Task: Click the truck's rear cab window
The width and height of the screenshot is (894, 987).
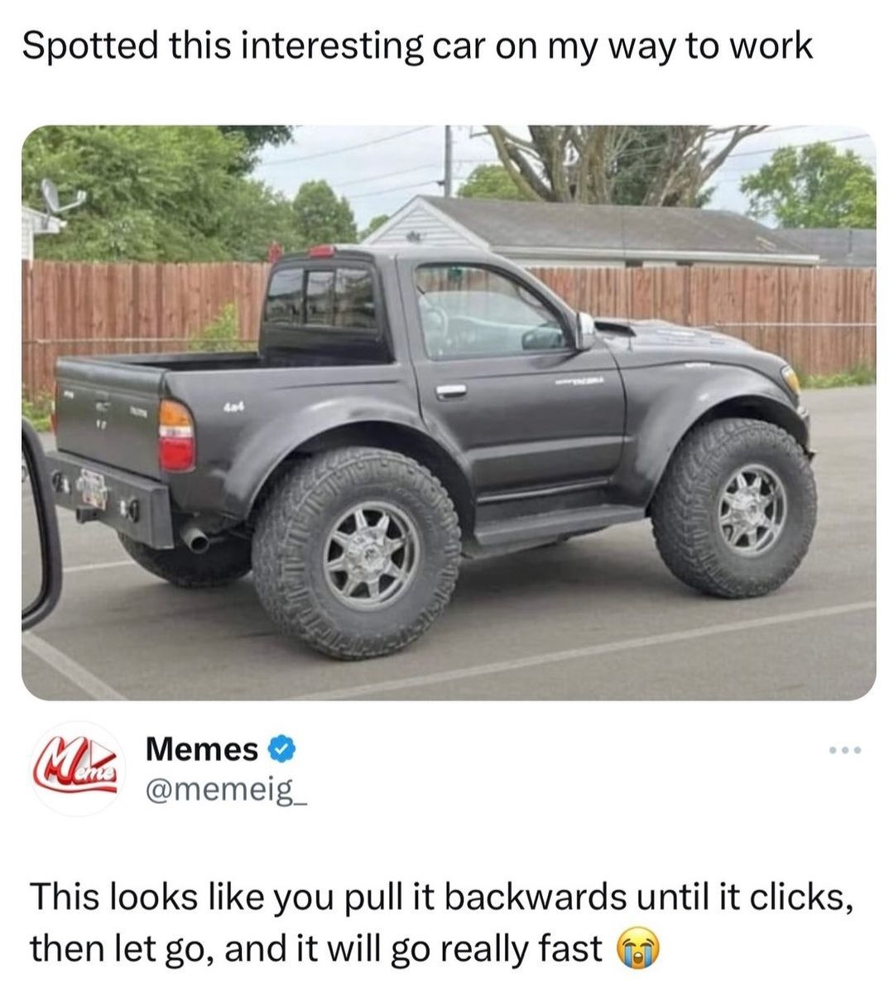Action: (322, 297)
